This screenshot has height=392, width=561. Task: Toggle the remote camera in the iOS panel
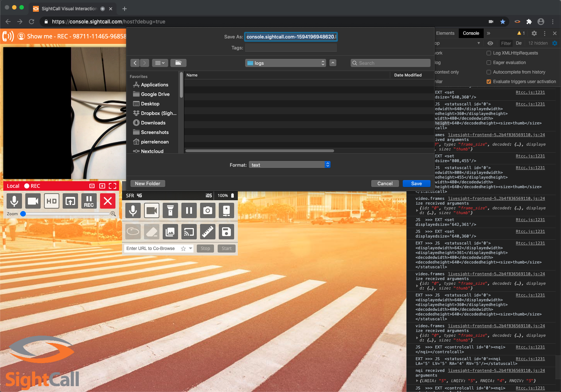click(152, 210)
